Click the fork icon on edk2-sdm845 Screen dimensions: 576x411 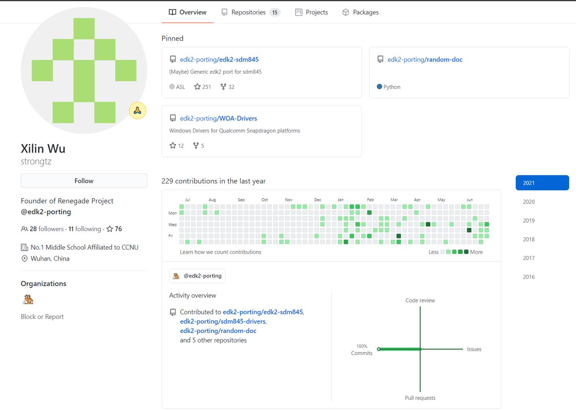[223, 87]
